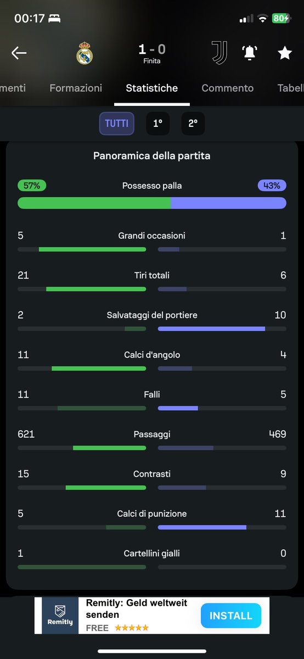This screenshot has height=659, width=304.
Task: Tap Wi-Fi icon in status bar
Action: tap(262, 19)
